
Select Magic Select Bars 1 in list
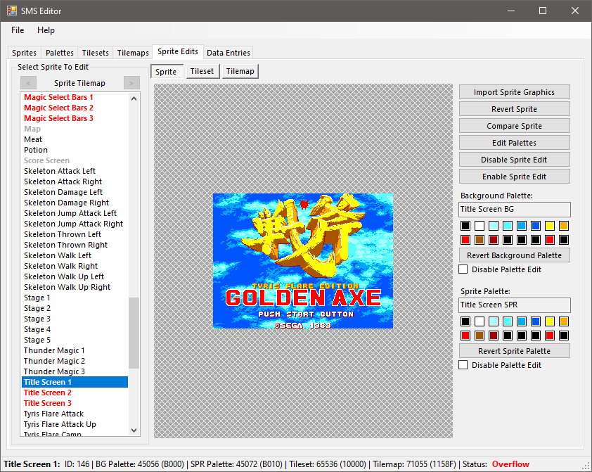click(x=75, y=97)
